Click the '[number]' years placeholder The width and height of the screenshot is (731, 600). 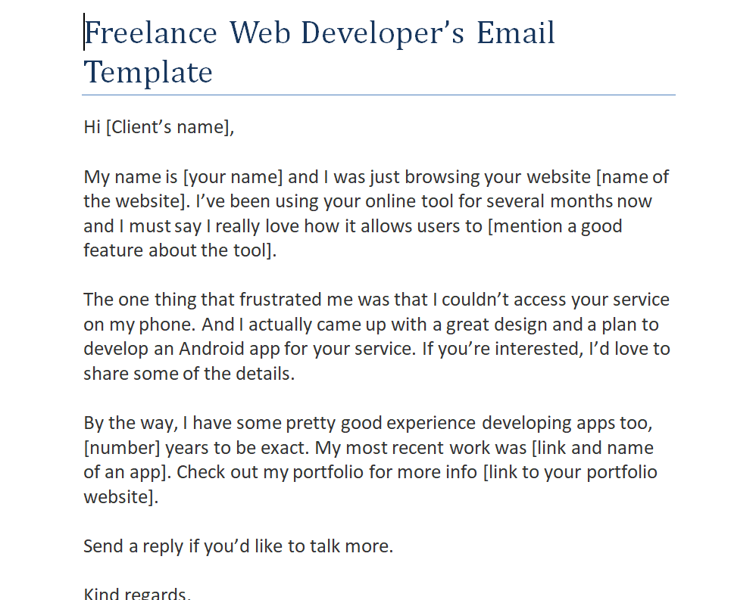click(122, 448)
